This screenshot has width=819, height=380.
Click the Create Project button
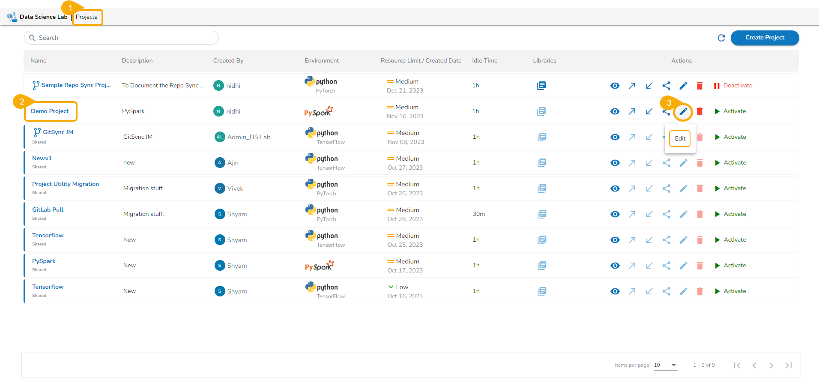pyautogui.click(x=765, y=38)
